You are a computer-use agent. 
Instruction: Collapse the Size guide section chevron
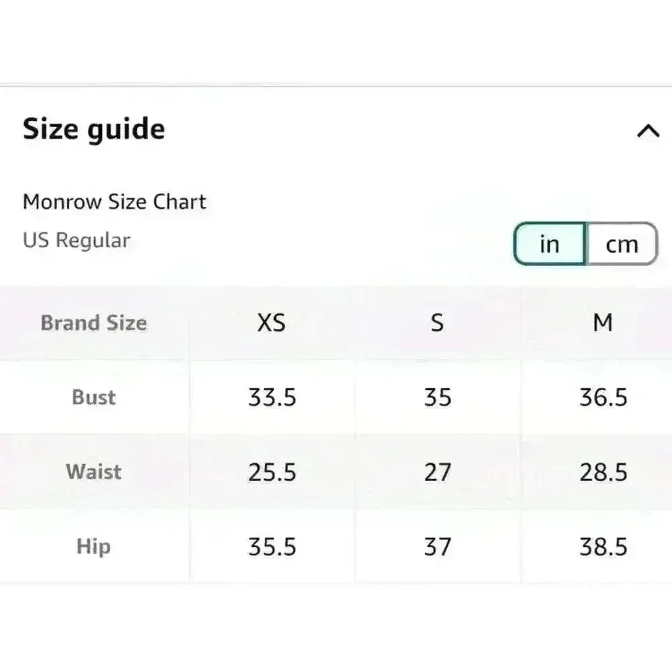pos(648,131)
